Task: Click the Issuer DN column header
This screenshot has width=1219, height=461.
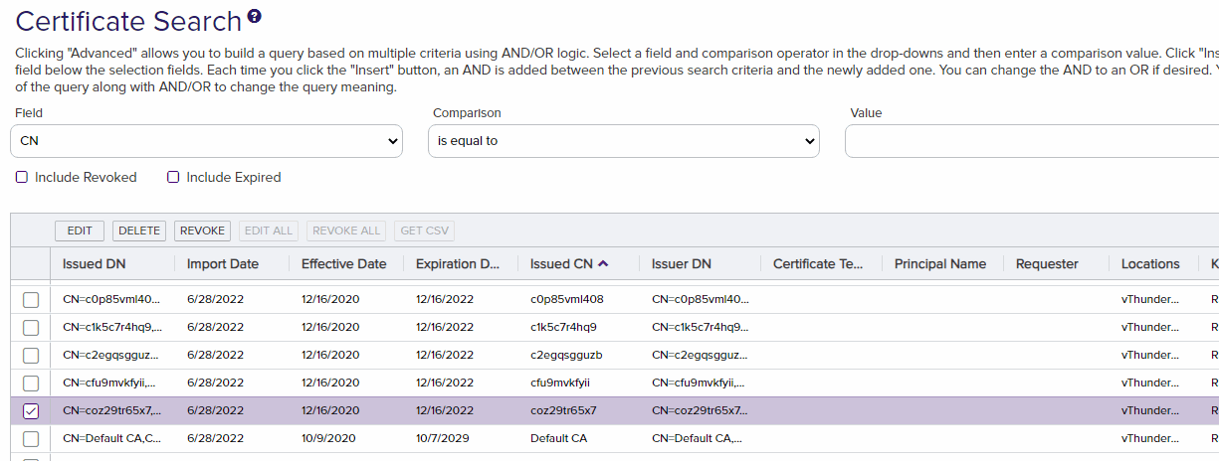Action: pos(682,264)
